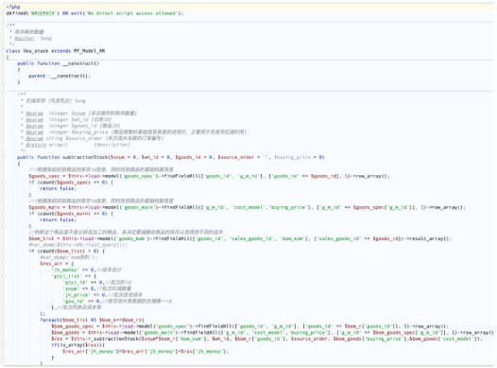
Task: Click the 'BASEPATH' string
Action: (43, 13)
